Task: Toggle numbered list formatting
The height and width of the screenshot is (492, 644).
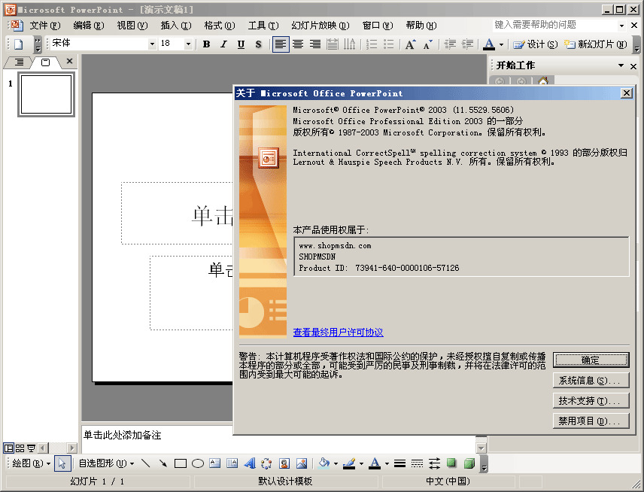Action: 372,44
